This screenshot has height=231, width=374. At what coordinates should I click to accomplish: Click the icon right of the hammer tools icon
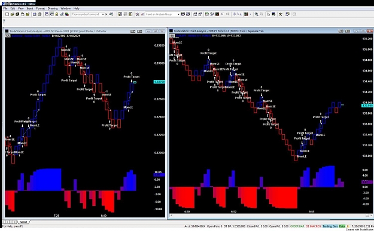click(287, 14)
